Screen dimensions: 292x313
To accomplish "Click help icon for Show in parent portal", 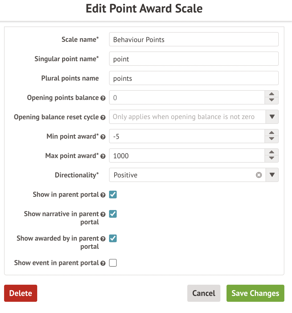I will 103,195.
